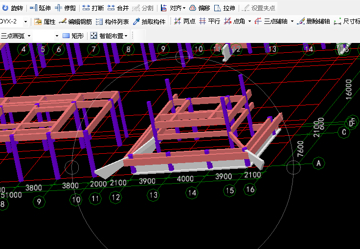This screenshot has width=360, height=249.
Task: Click the toolbar drag handle after 智能布置
Action: click(133, 36)
